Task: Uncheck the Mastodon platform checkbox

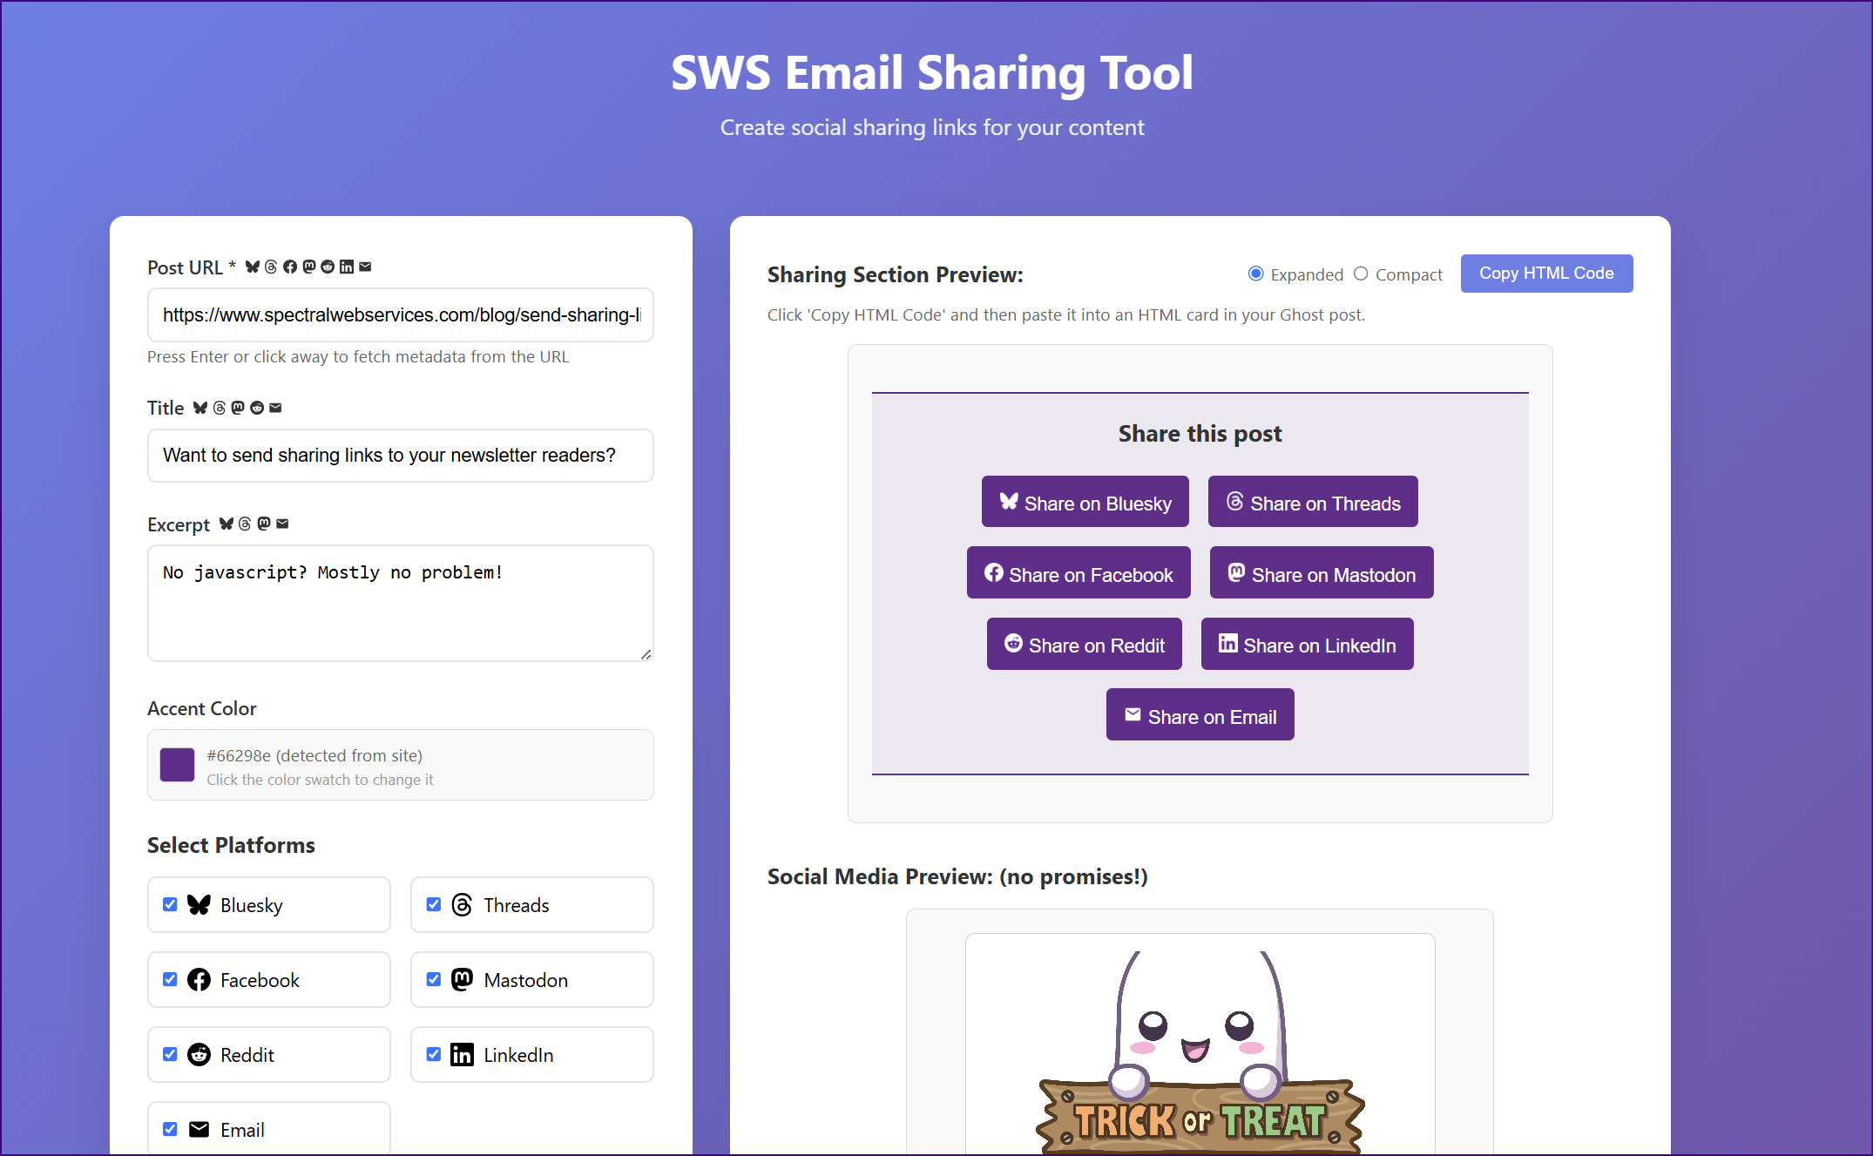Action: pyautogui.click(x=433, y=979)
